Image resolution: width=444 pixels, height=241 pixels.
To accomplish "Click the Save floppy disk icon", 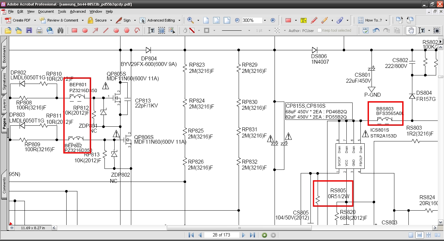I will [29, 30].
